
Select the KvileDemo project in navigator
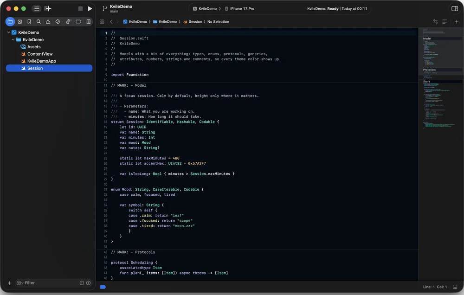[25, 32]
